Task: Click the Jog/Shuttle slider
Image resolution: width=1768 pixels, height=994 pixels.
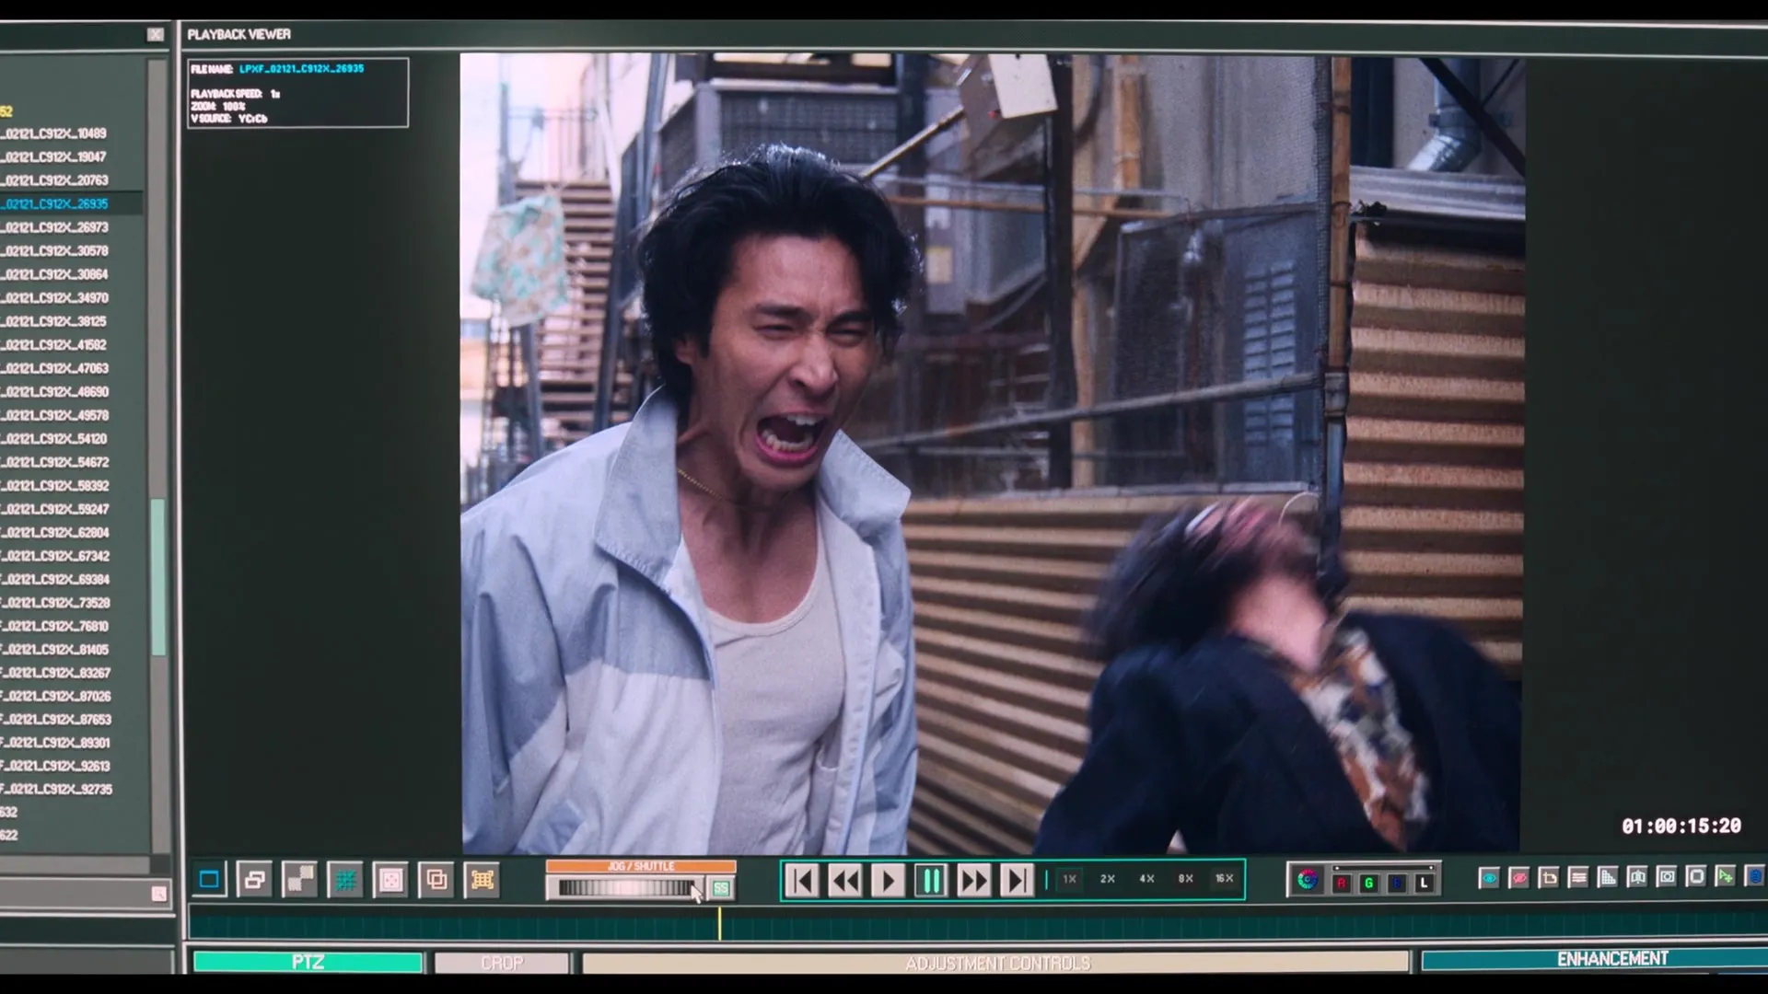Action: tap(626, 888)
